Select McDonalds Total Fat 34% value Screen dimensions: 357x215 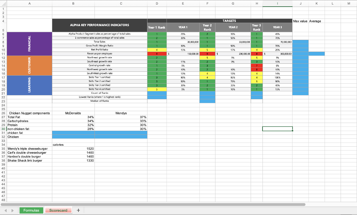click(x=73, y=117)
